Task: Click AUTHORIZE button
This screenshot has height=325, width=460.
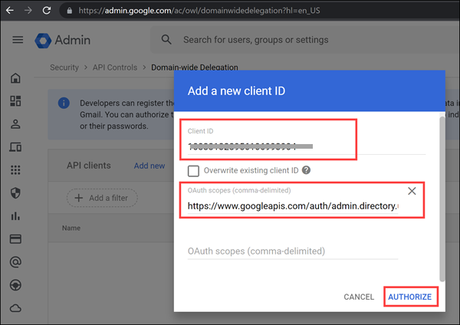Action: click(x=410, y=297)
